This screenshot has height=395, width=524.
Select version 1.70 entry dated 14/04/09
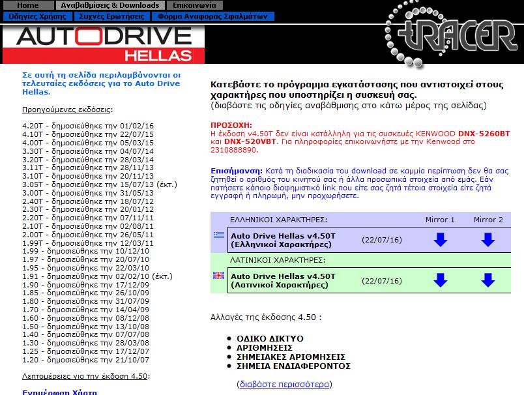tap(85, 310)
